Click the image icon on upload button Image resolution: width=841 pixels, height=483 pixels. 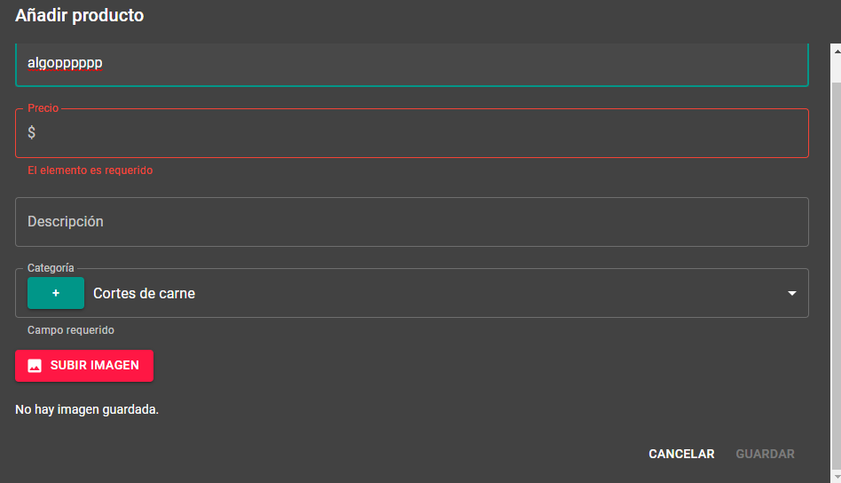(x=35, y=366)
